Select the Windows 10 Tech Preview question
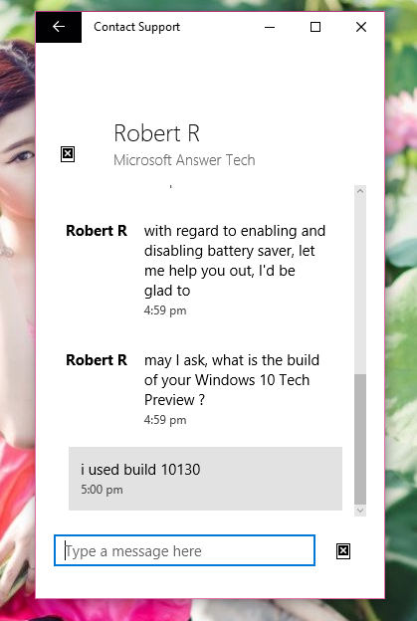This screenshot has width=417, height=621. pyautogui.click(x=232, y=380)
